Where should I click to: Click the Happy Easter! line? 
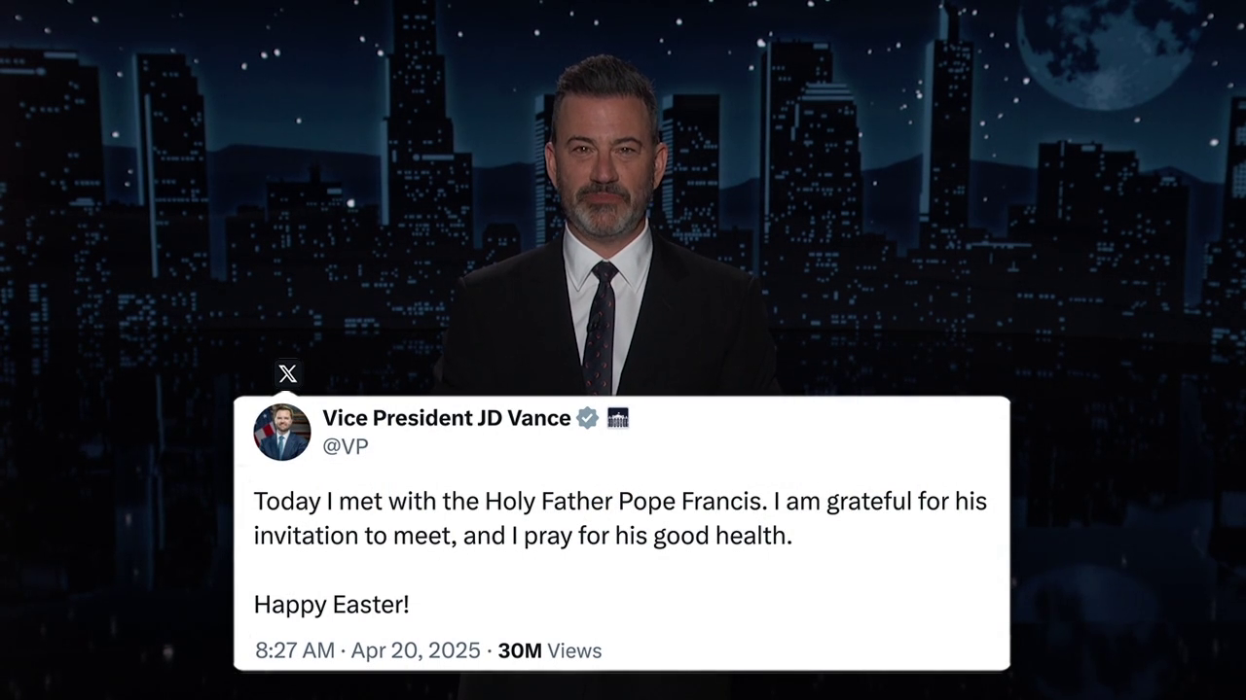coord(331,605)
